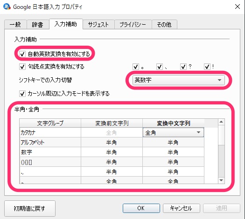
Task: Click アルファベット 変換前文字列 半角 cell
Action: pyautogui.click(x=112, y=142)
